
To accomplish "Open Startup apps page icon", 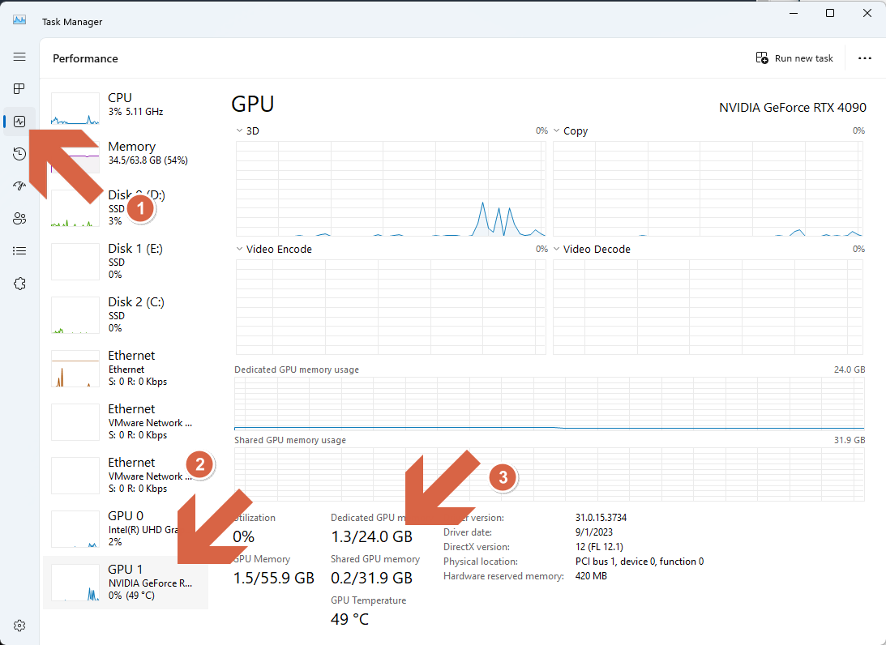I will [x=19, y=186].
